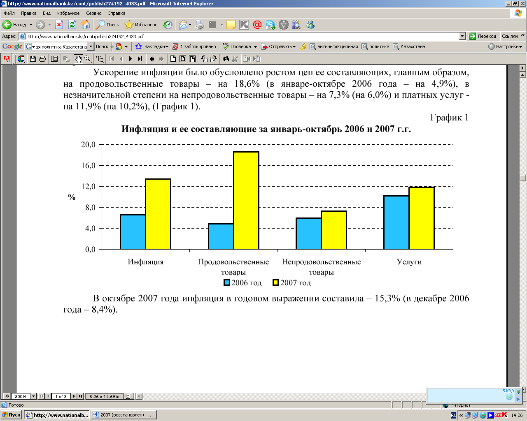Screen dimensions: 527x421
Task: Open the address bar dropdown
Action: pyautogui.click(x=462, y=36)
